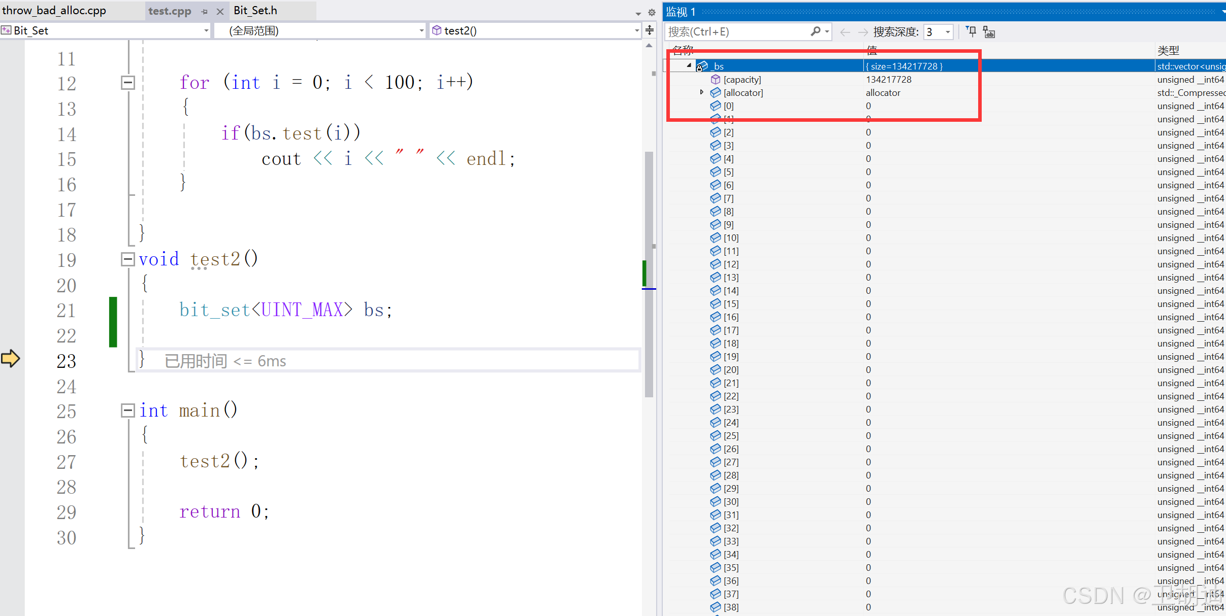The height and width of the screenshot is (616, 1226).
Task: Collapse the test2 function outline at line 19
Action: (128, 259)
